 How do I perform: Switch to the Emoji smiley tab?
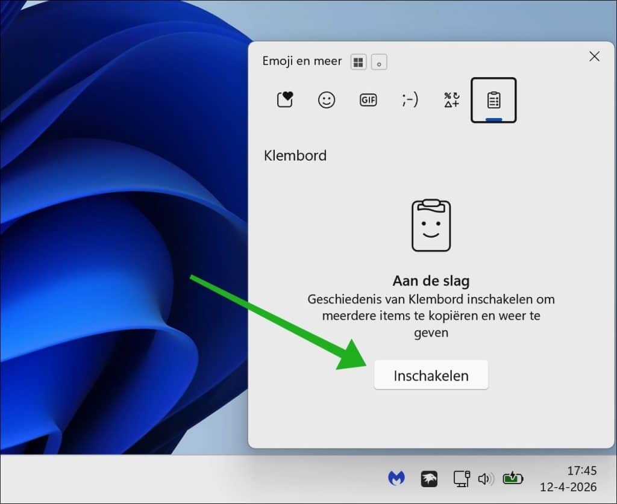pos(327,100)
